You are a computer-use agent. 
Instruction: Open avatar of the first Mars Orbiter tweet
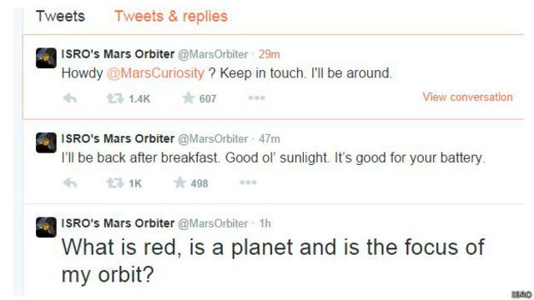(x=47, y=57)
